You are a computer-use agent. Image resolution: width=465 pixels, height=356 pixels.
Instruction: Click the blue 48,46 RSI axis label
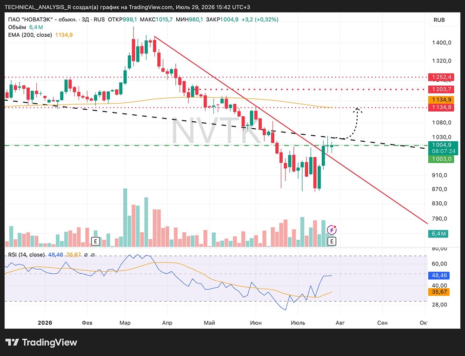point(439,276)
